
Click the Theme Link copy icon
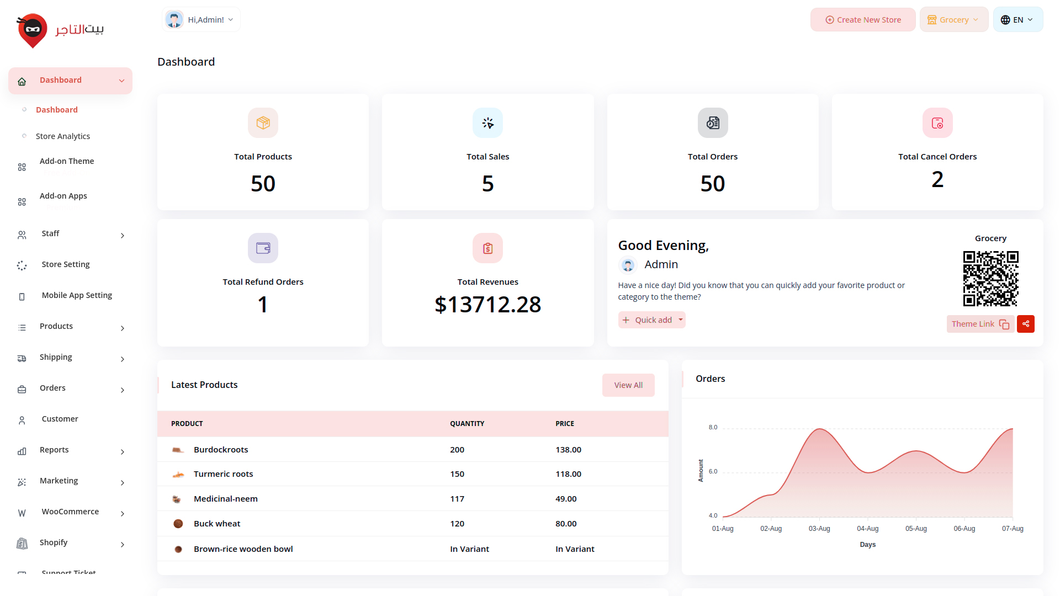[x=1004, y=324]
